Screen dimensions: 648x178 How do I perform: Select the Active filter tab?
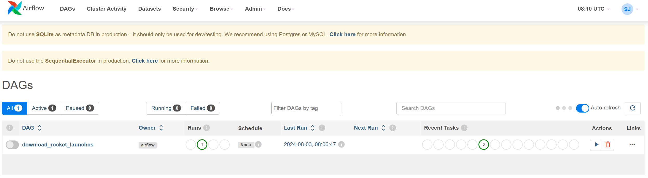pyautogui.click(x=44, y=108)
